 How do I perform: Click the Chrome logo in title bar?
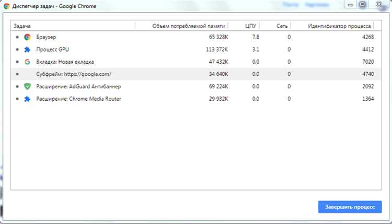click(x=6, y=6)
